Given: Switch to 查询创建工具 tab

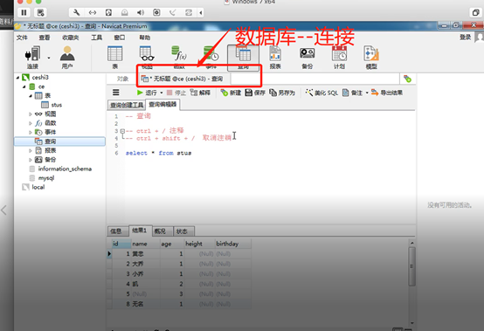Looking at the screenshot, I should (127, 105).
